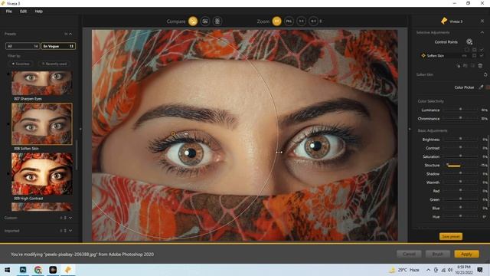Apply the 007 Sharpen Eyes preset
The image size is (490, 276).
pyautogui.click(x=42, y=83)
